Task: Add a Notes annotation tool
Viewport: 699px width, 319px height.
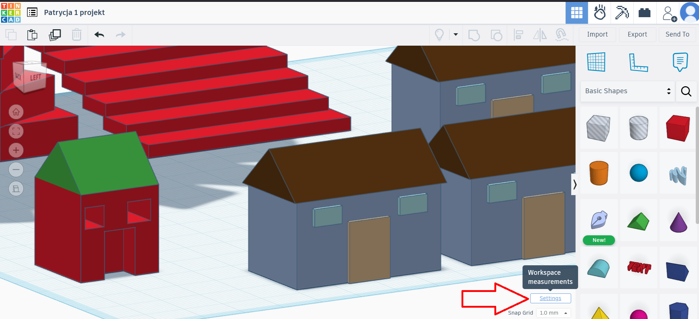Action: pos(680,62)
